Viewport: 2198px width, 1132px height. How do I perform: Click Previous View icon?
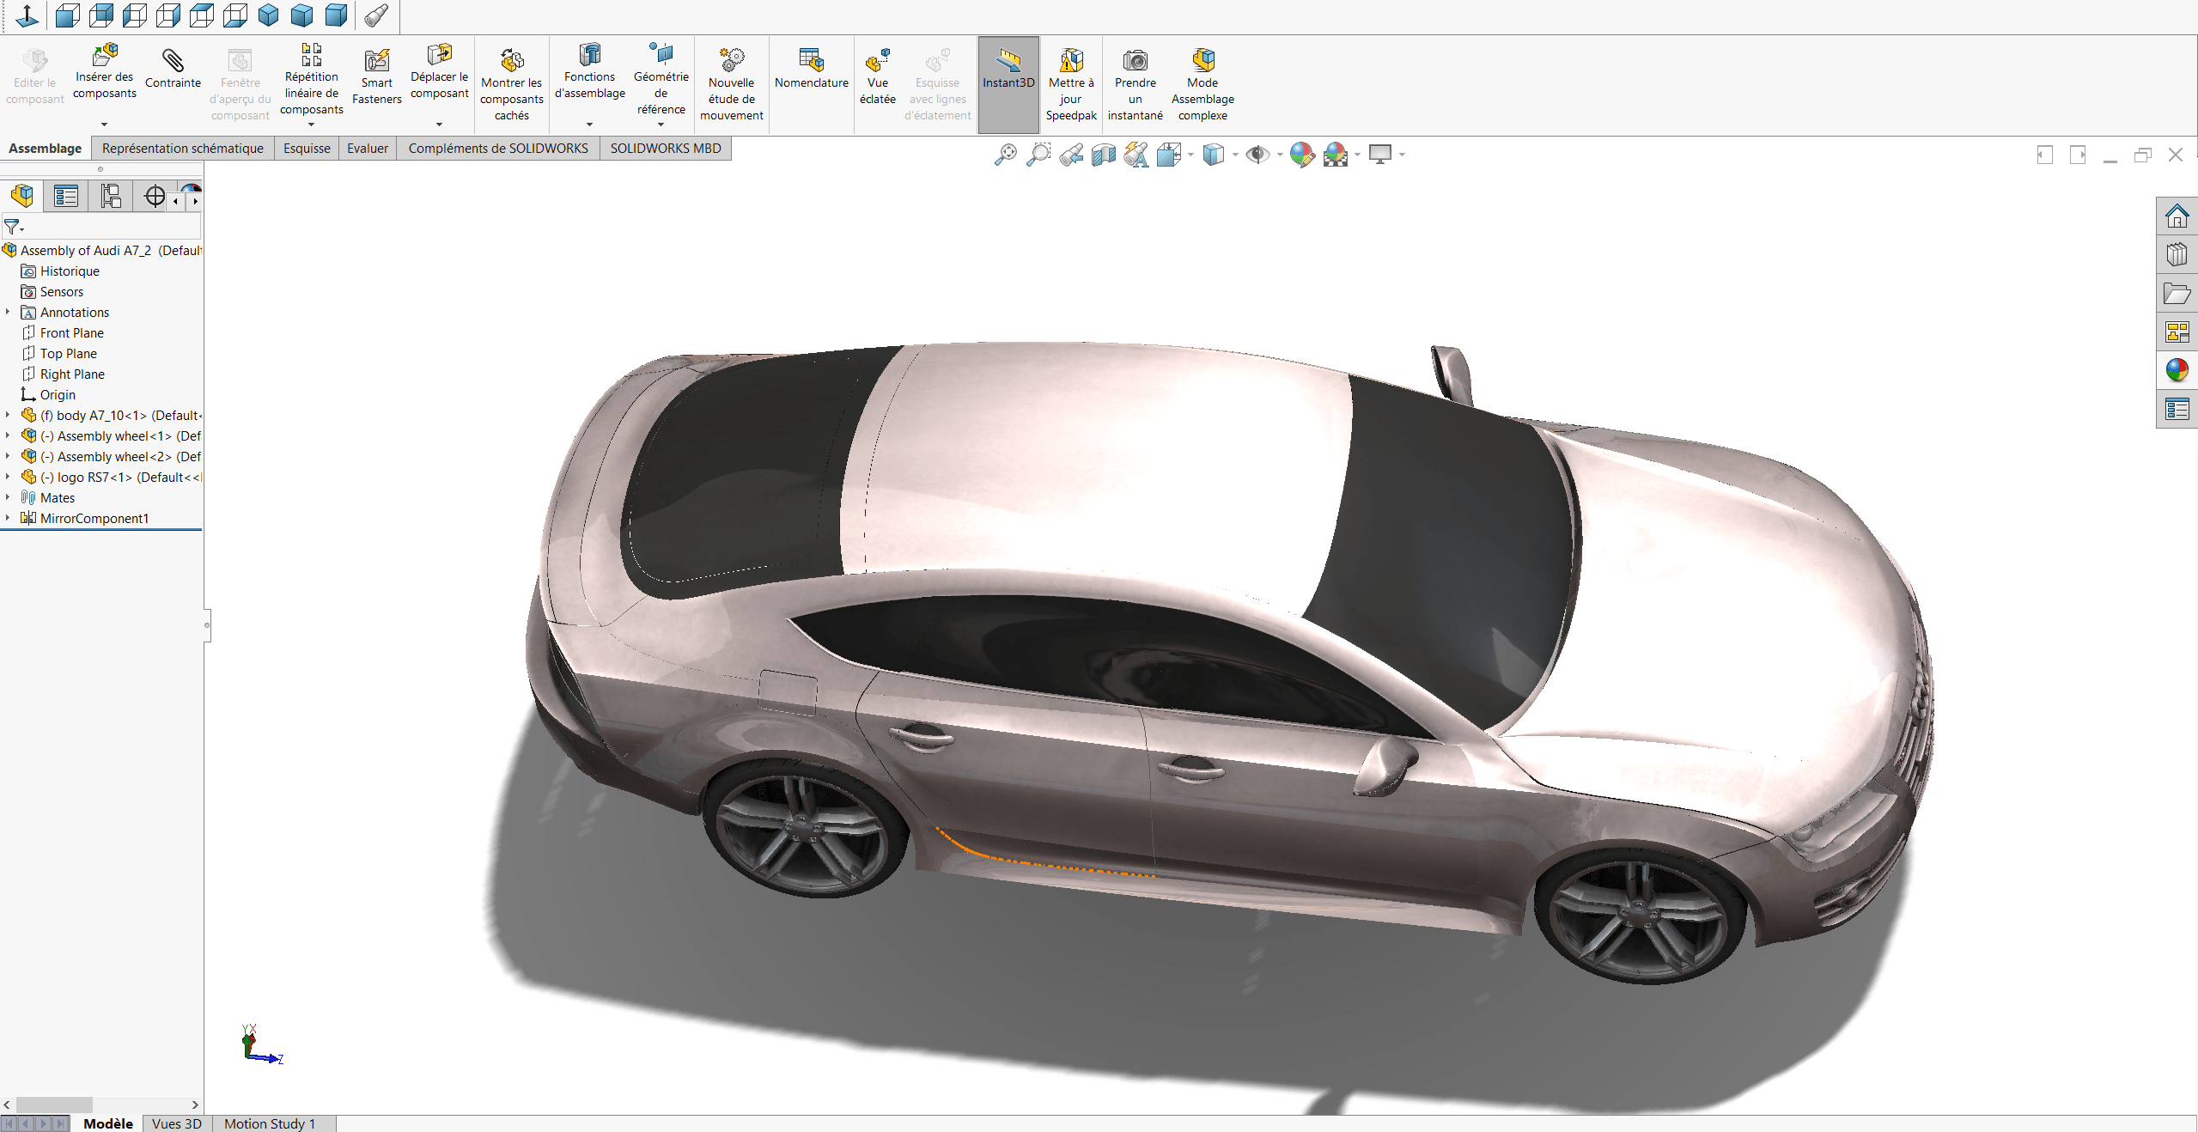pos(1070,155)
